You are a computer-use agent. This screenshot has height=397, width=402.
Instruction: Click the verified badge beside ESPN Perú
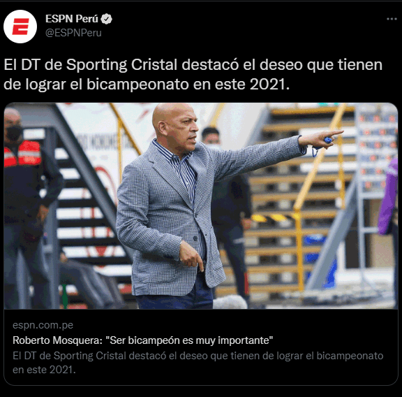pos(106,19)
